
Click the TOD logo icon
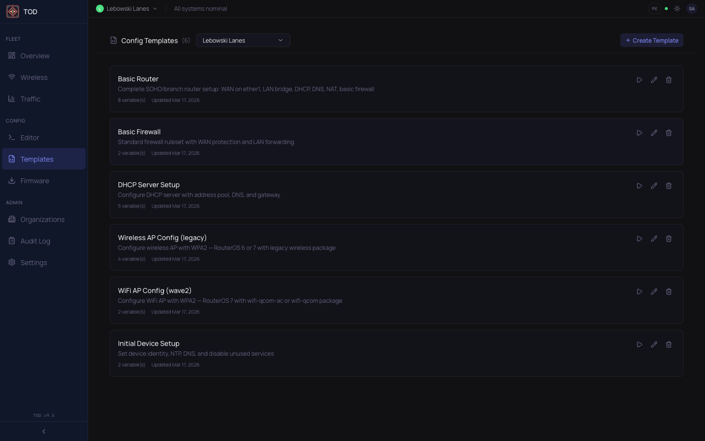pyautogui.click(x=13, y=12)
